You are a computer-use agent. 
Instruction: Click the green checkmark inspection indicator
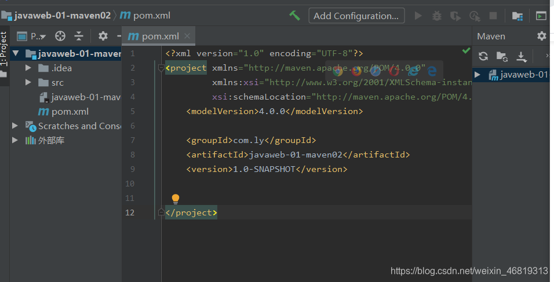[466, 50]
